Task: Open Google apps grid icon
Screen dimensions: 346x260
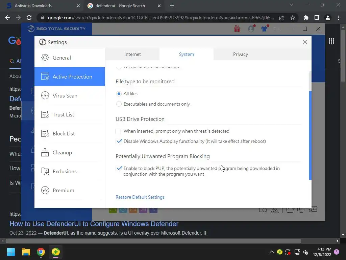Action: coord(331,41)
